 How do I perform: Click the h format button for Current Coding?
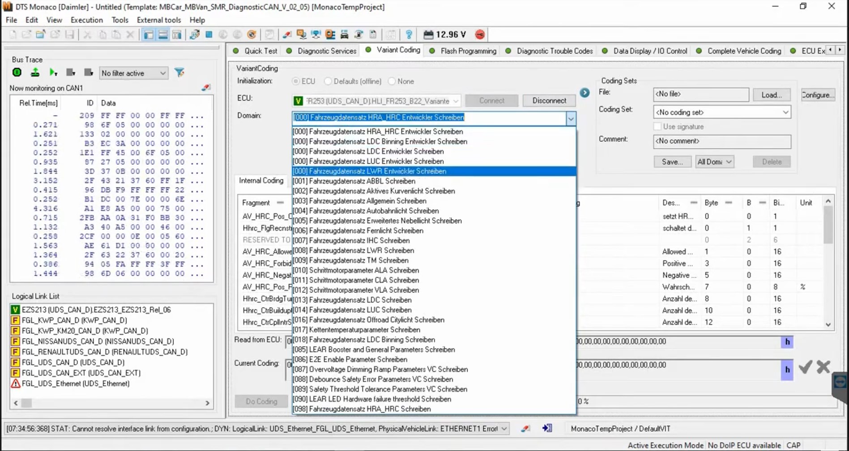787,370
